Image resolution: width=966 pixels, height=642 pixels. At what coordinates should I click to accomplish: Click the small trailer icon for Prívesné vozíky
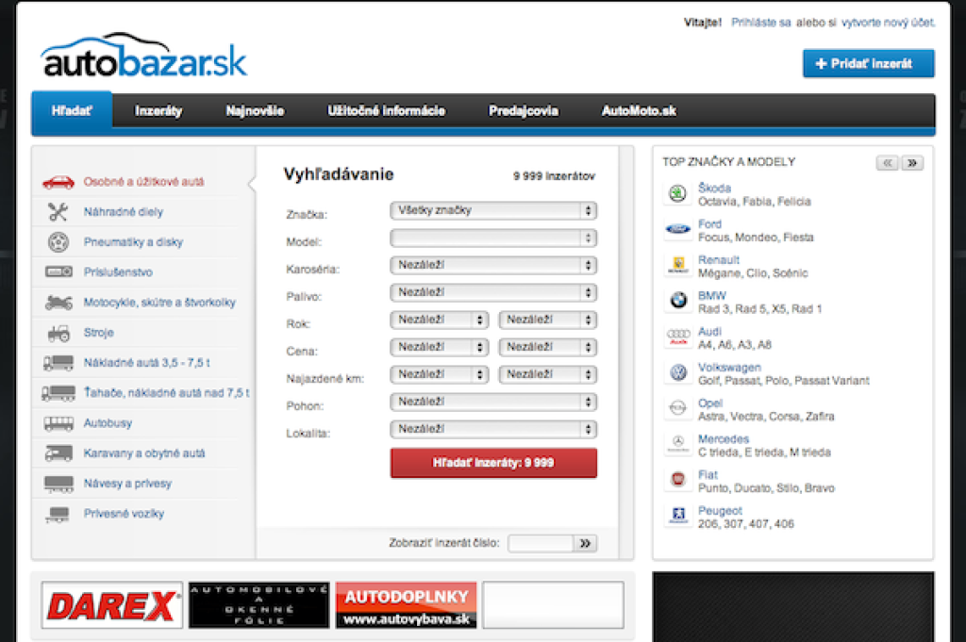coord(58,514)
